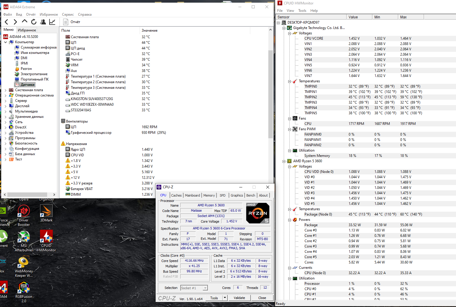Open the Сервис menu in AIDA64
This screenshot has width=456, height=307.
click(68, 14)
